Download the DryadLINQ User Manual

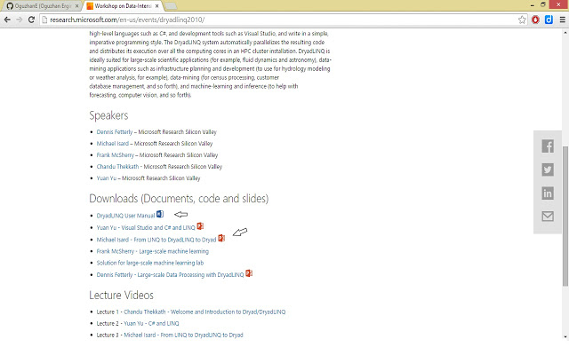coord(125,216)
